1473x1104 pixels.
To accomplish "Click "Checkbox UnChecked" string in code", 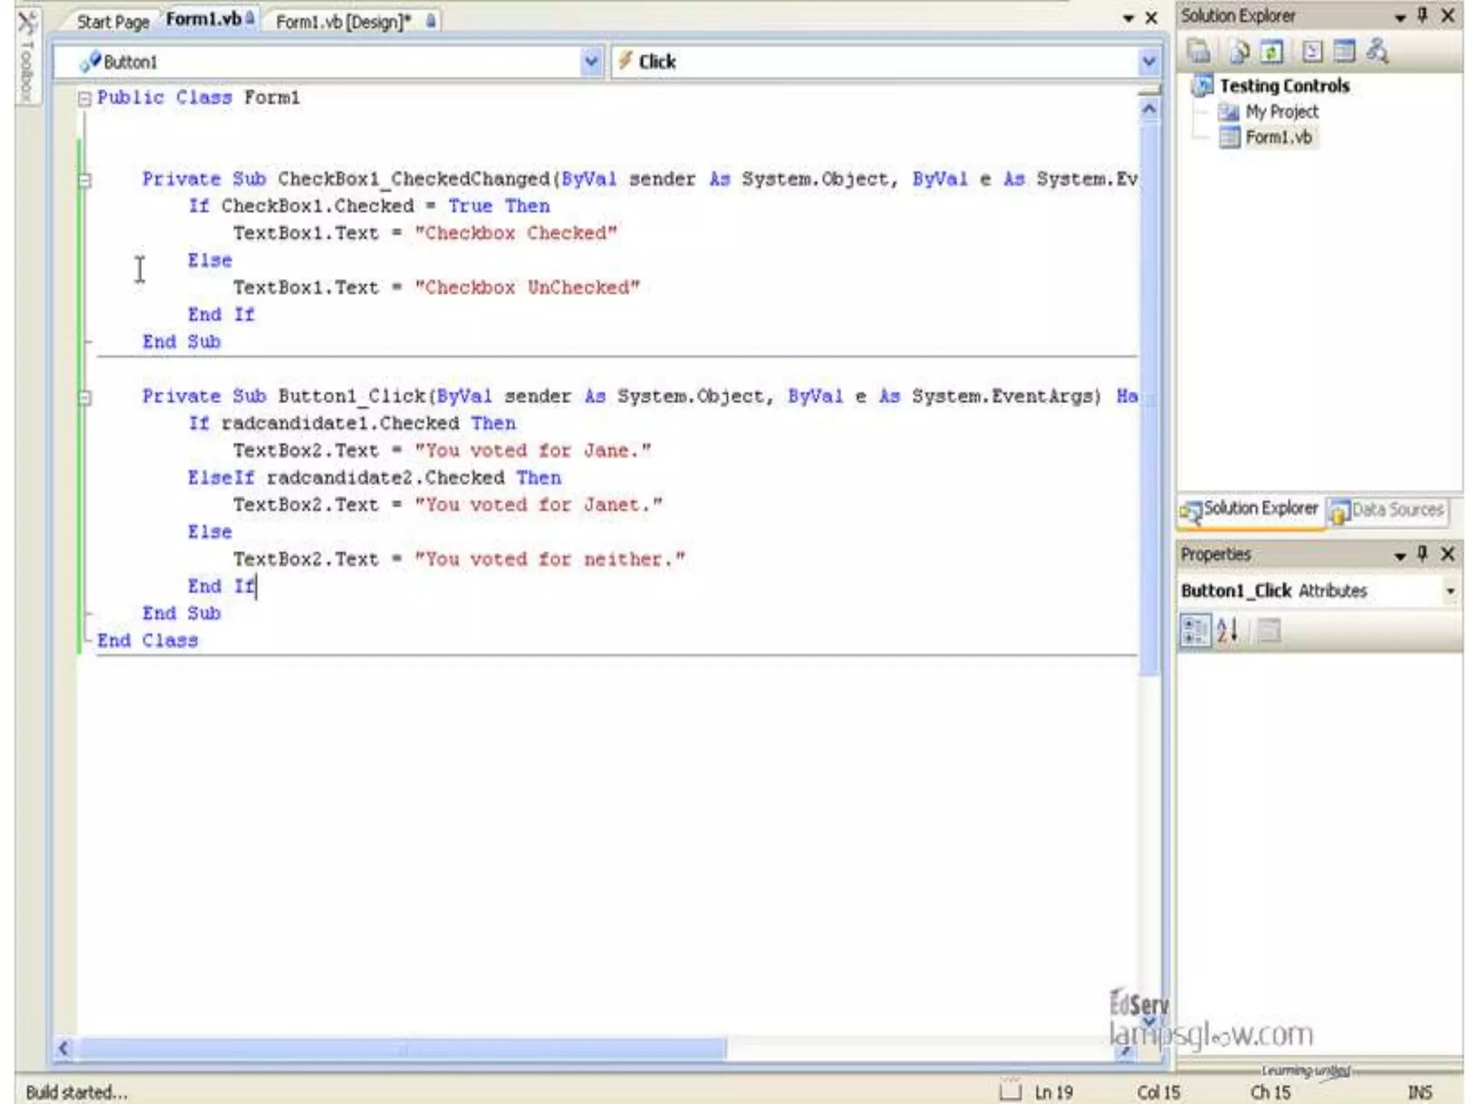I will coord(527,287).
